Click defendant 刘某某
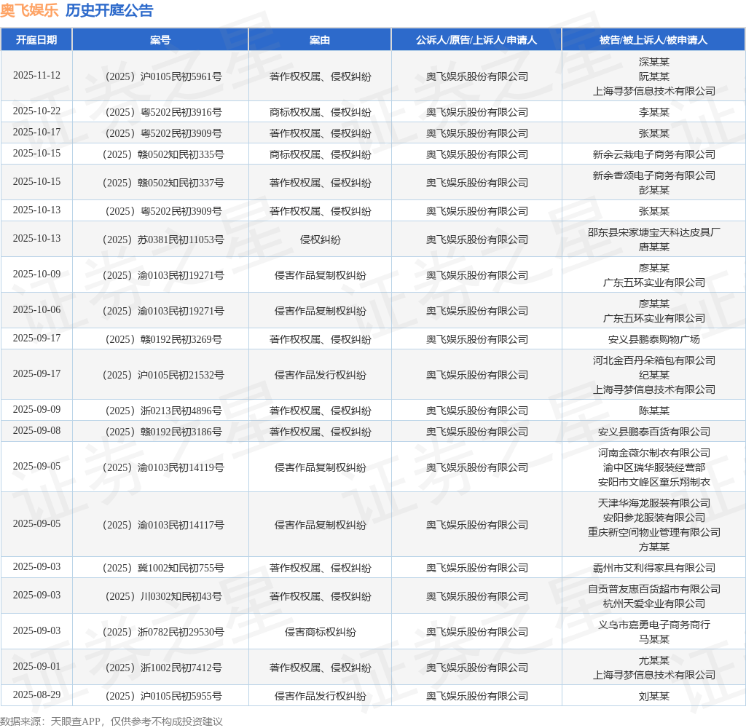Viewport: 746px width, 728px height. pos(653,696)
